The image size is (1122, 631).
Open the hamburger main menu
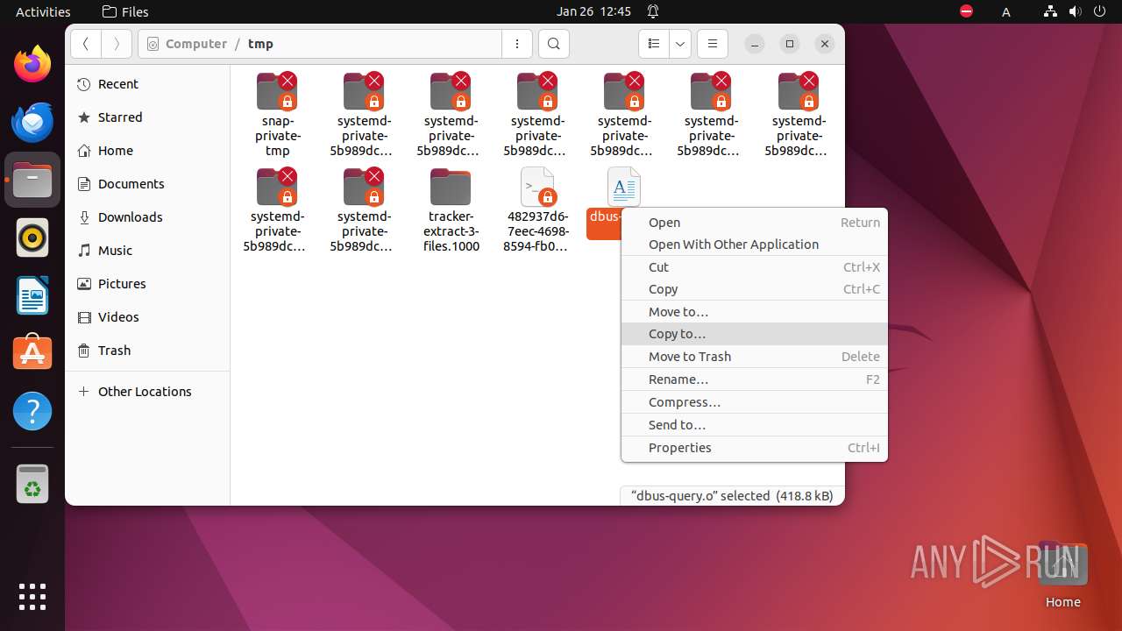tap(713, 44)
